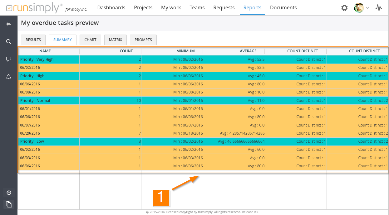Open the Prompts tab
Viewport: 389px width, 215px height.
(143, 40)
